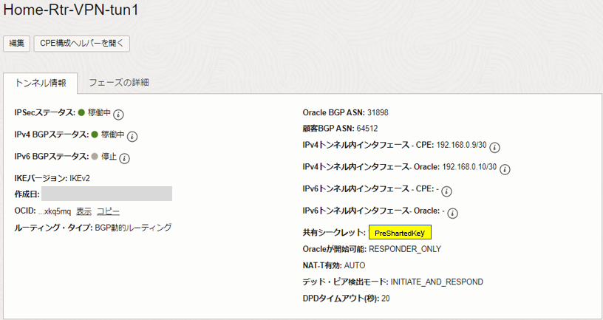Click the green IPv4 BGP status dot
Viewport: 603px width, 320px height.
coord(95,135)
